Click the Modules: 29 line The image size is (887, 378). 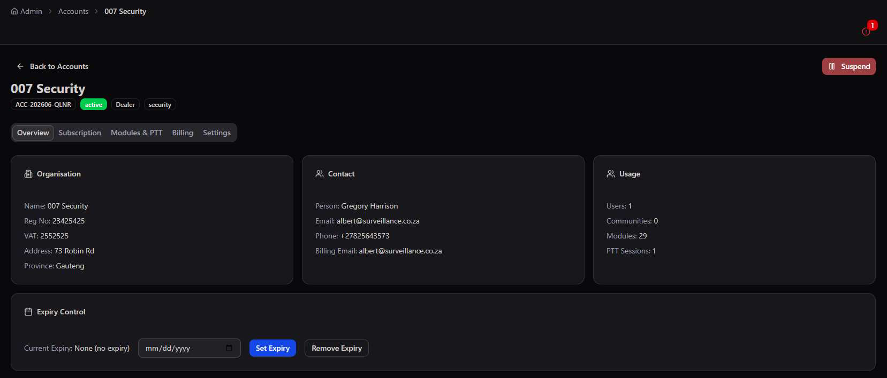tap(627, 236)
